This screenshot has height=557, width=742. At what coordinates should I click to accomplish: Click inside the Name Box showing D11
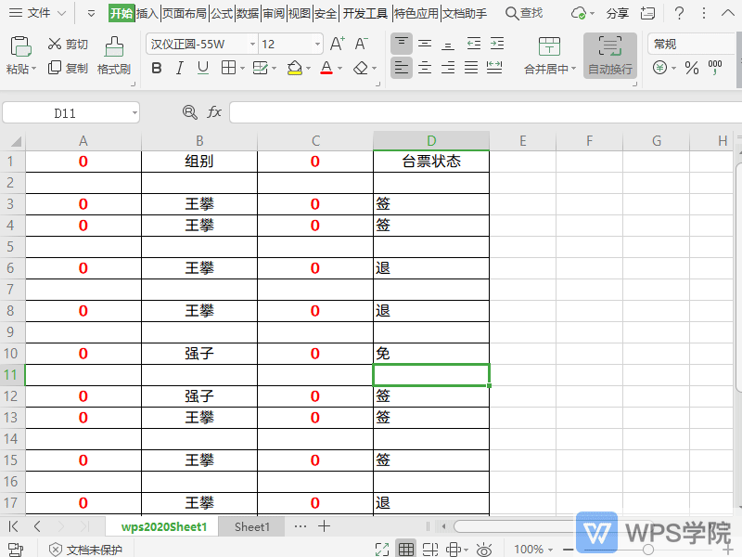click(65, 112)
